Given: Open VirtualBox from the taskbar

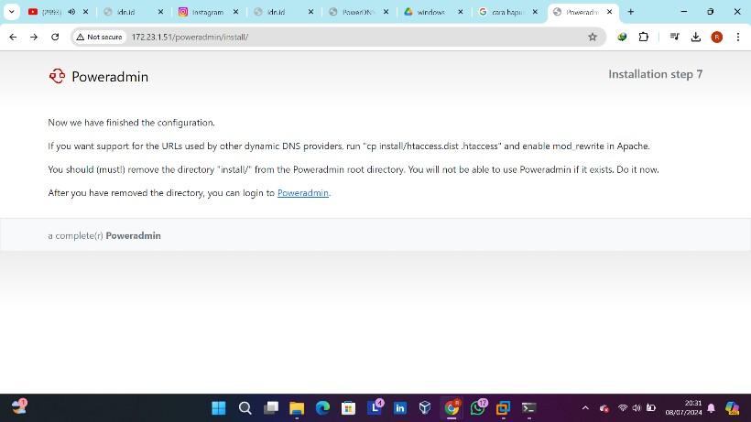Looking at the screenshot, I should 425,408.
